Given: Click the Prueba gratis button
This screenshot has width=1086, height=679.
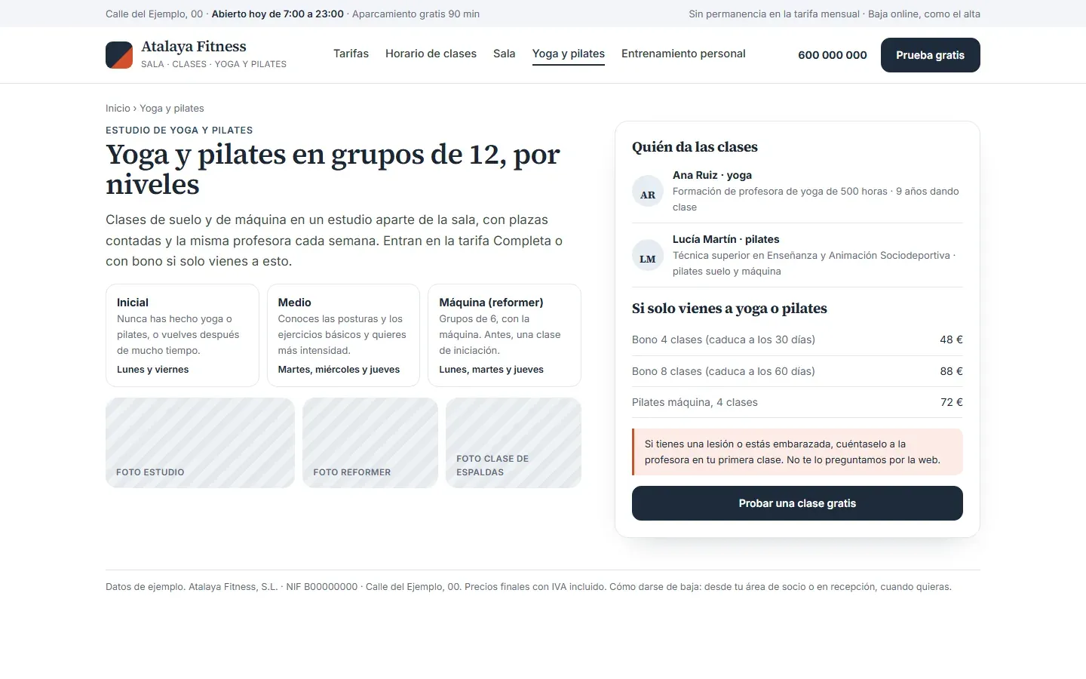Looking at the screenshot, I should (x=931, y=55).
